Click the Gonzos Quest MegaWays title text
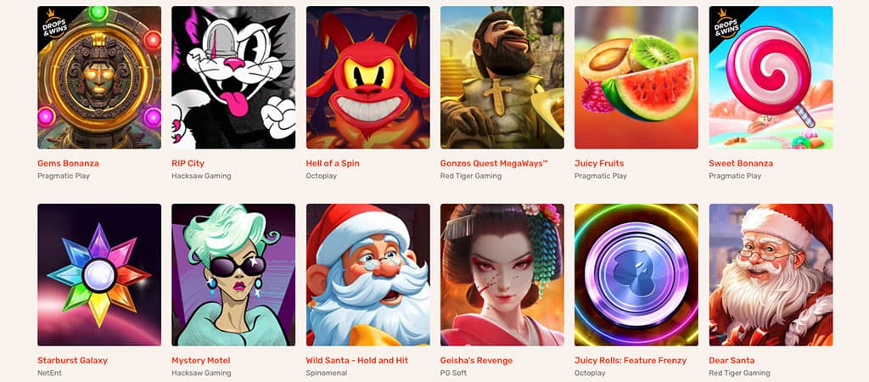 point(494,164)
